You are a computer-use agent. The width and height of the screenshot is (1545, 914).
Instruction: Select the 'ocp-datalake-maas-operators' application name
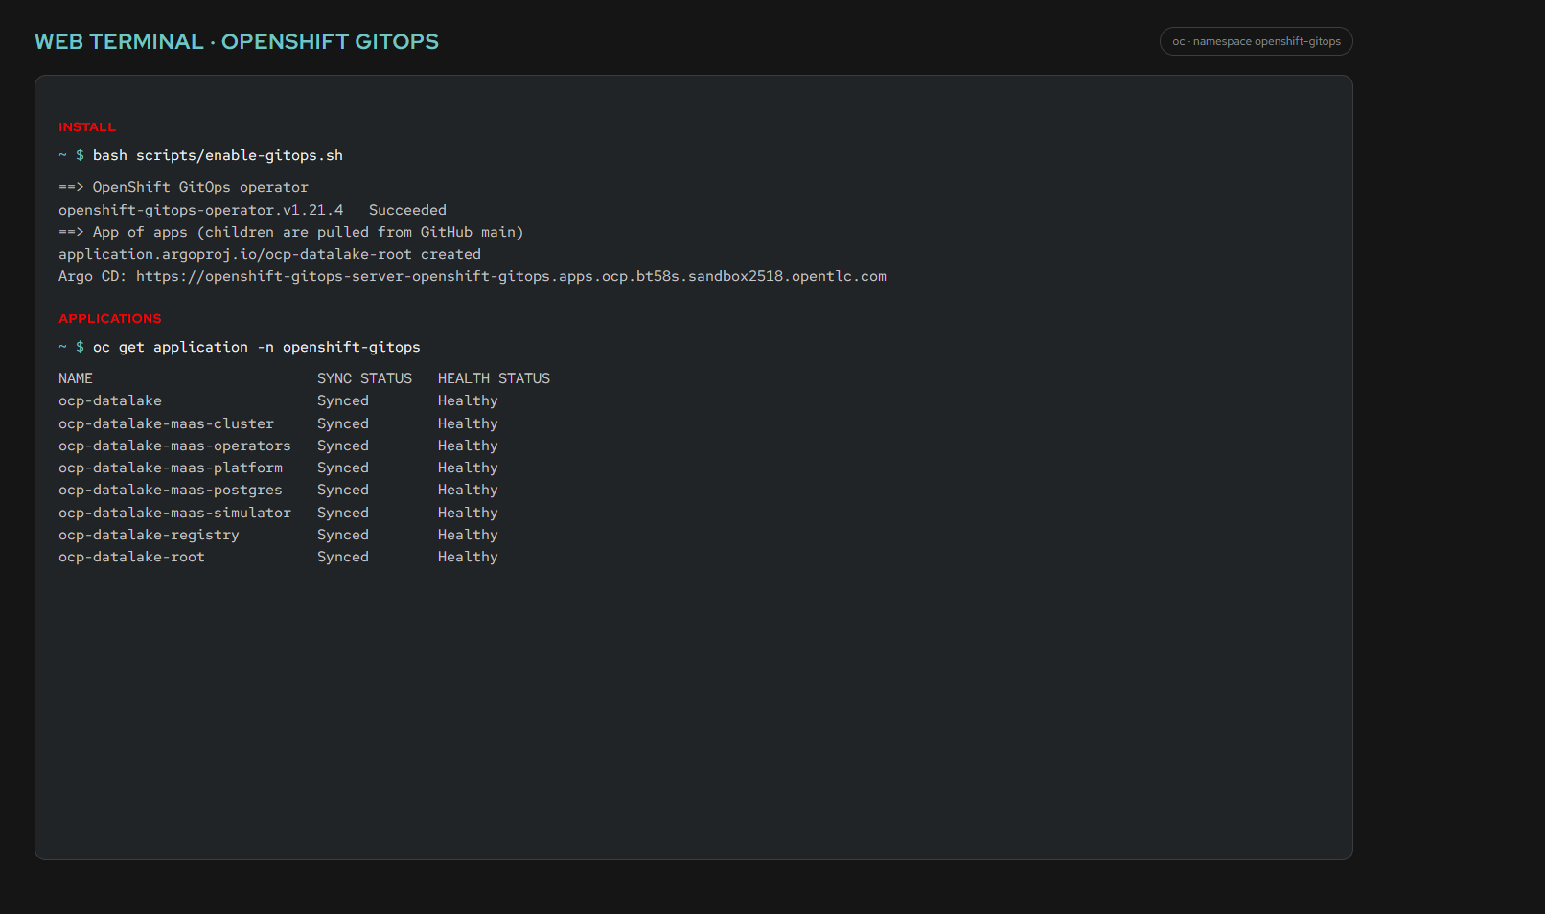(x=174, y=446)
